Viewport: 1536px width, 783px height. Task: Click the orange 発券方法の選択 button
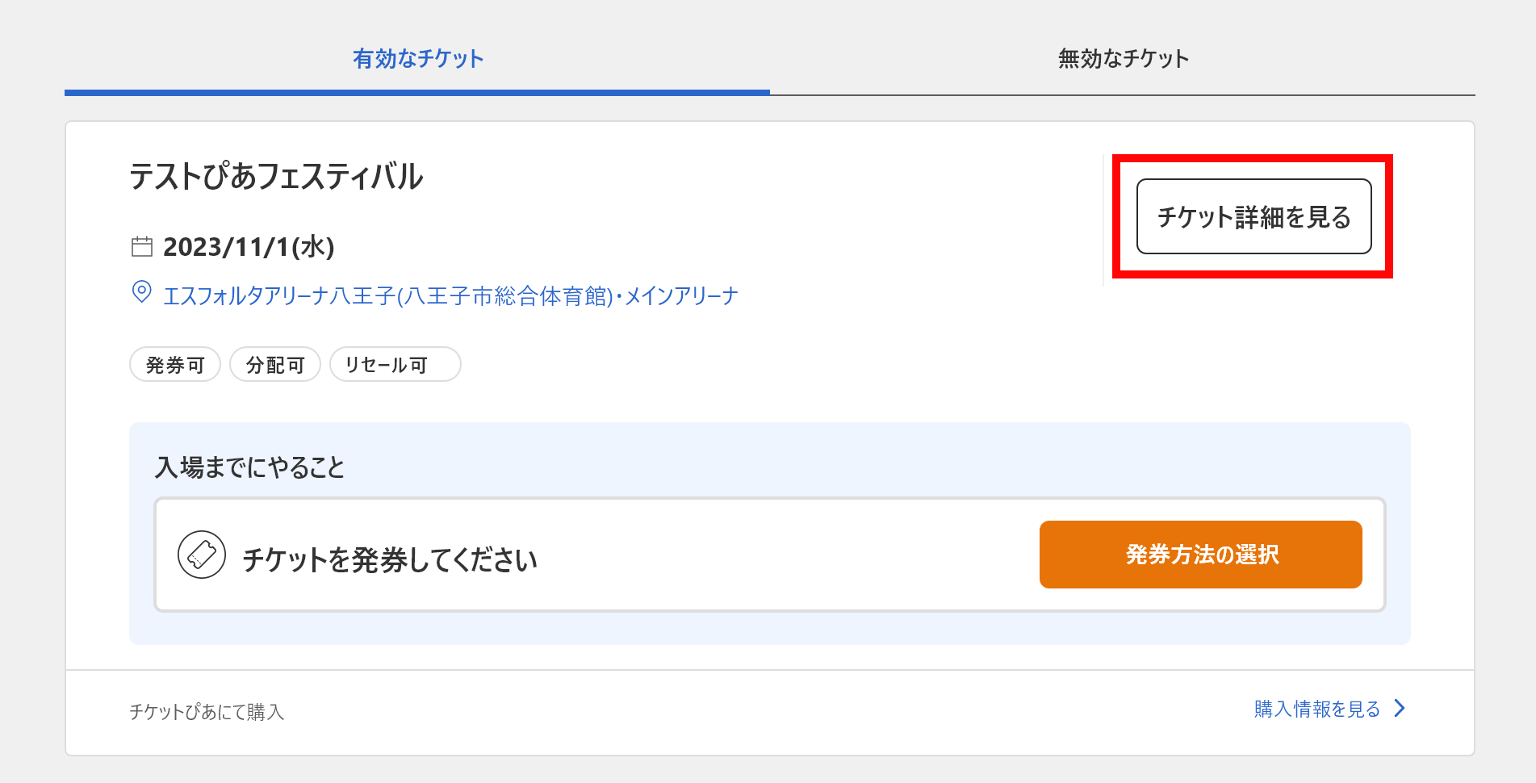pyautogui.click(x=1200, y=555)
